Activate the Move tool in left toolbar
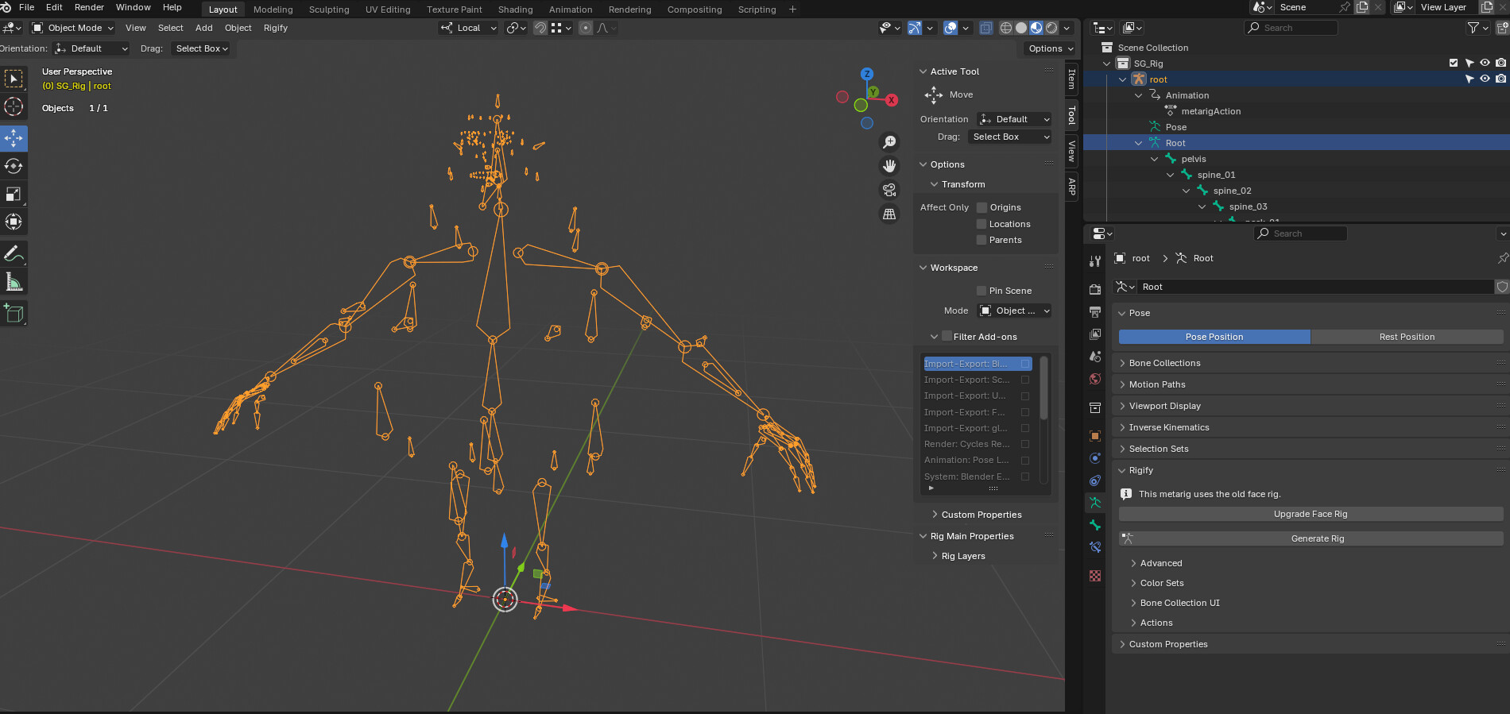 click(14, 138)
